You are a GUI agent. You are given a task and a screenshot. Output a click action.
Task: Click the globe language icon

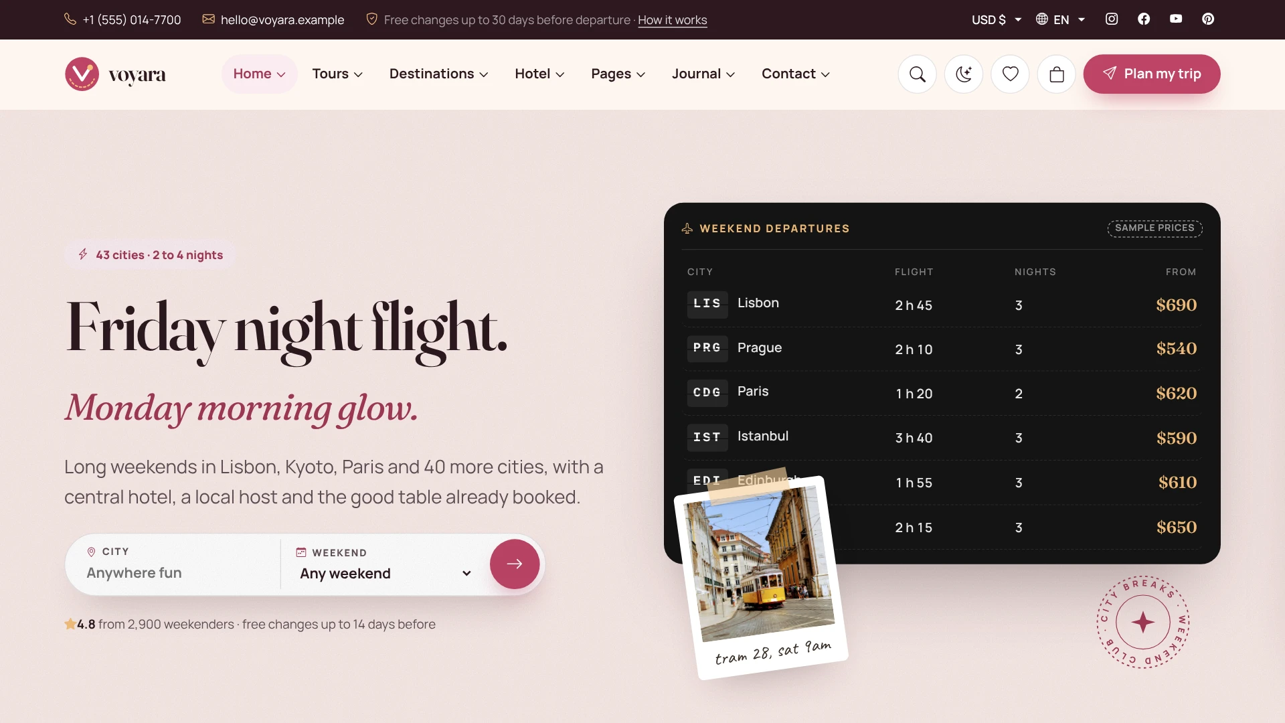(1042, 19)
